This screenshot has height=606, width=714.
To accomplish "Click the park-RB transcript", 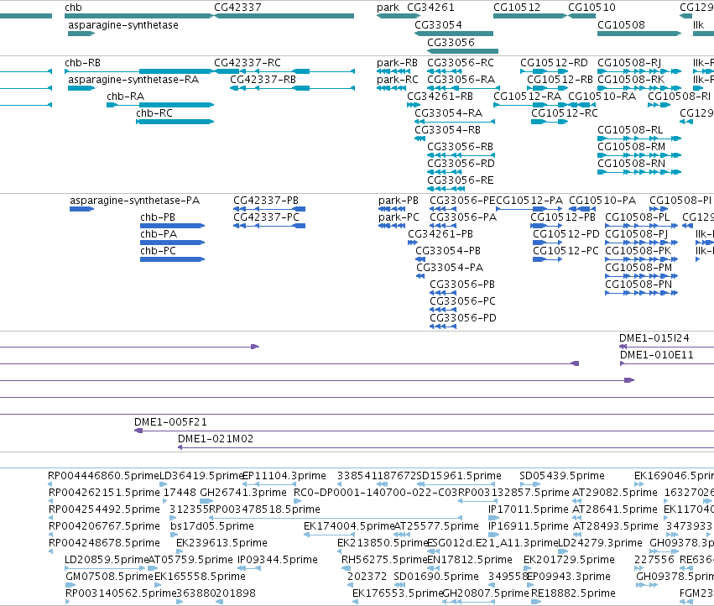I will point(393,71).
